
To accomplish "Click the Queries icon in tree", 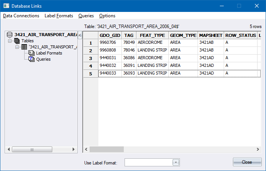I will (32, 59).
